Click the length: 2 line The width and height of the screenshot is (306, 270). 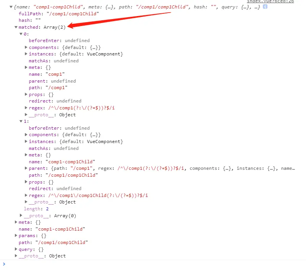pyautogui.click(x=36, y=209)
